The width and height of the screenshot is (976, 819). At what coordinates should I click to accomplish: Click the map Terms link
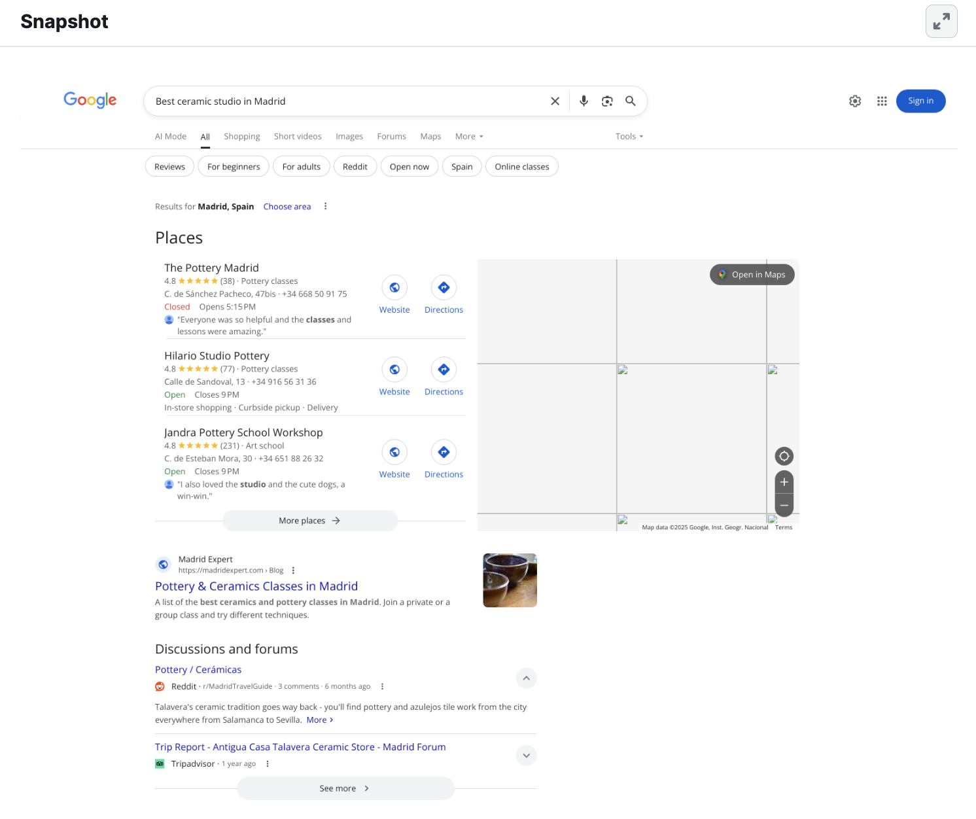(784, 527)
